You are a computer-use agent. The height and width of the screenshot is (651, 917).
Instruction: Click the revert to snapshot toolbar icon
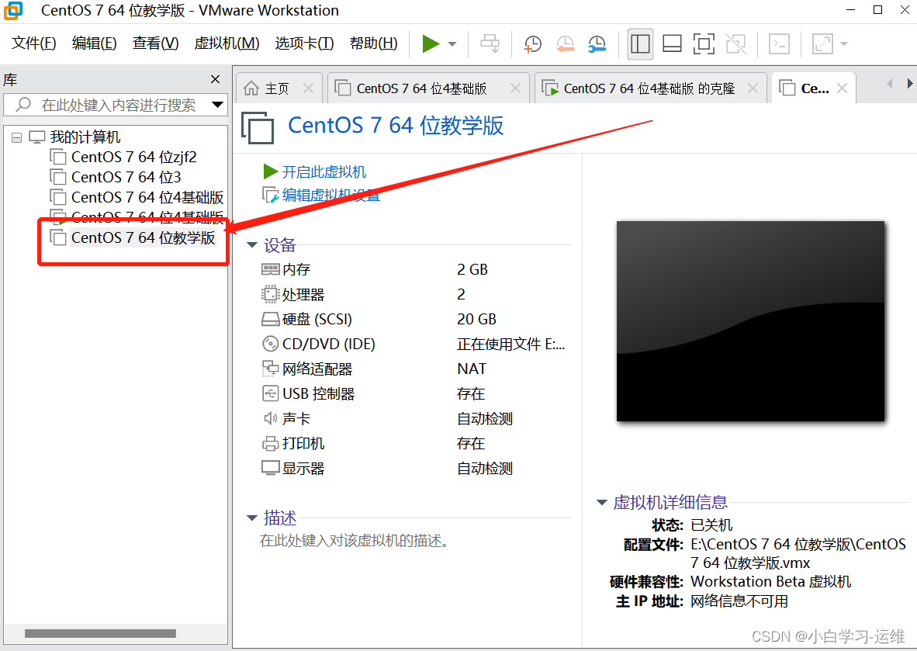565,44
